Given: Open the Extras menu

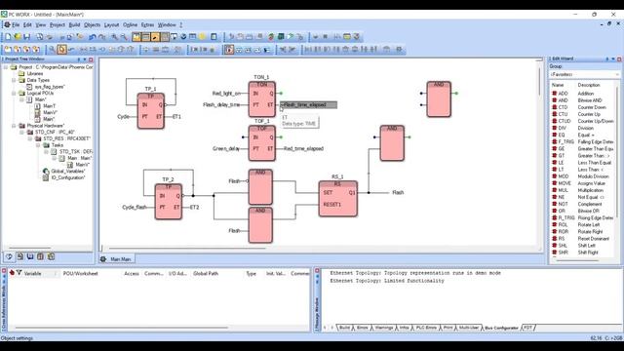Looking at the screenshot, I should (147, 24).
